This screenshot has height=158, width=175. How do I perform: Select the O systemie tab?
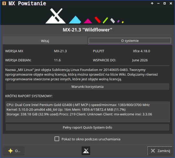pos(130,41)
